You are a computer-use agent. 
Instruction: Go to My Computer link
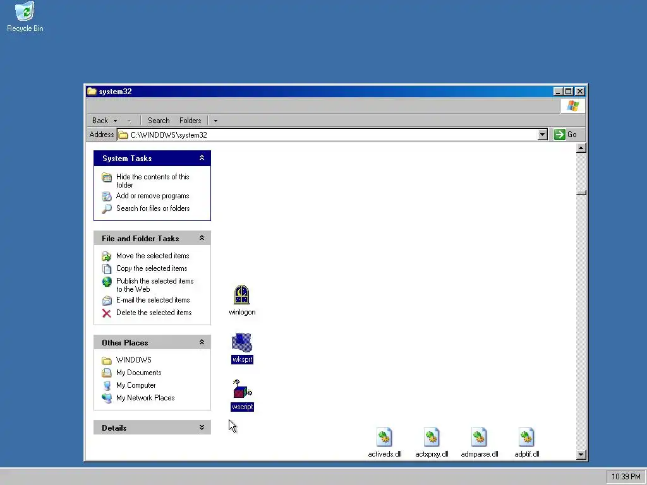point(136,385)
